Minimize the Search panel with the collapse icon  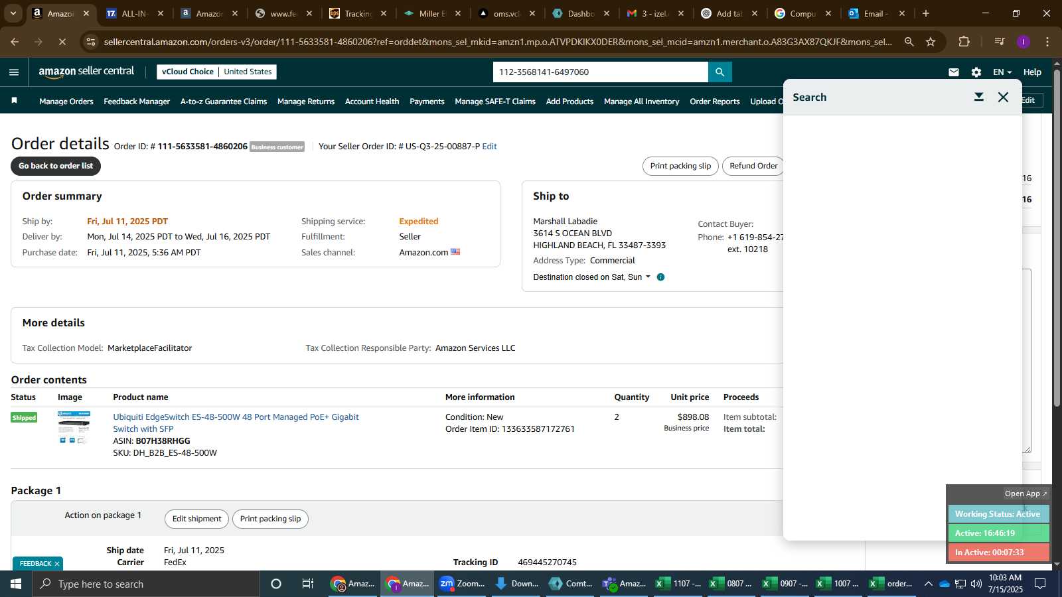click(978, 97)
